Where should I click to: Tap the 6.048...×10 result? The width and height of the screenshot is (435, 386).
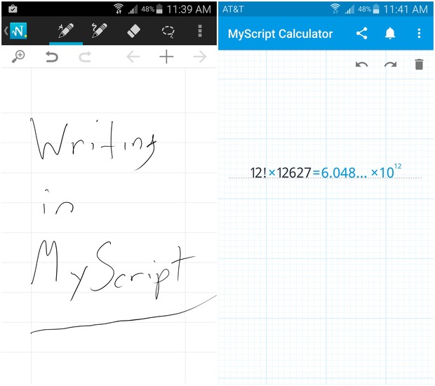pyautogui.click(x=361, y=171)
